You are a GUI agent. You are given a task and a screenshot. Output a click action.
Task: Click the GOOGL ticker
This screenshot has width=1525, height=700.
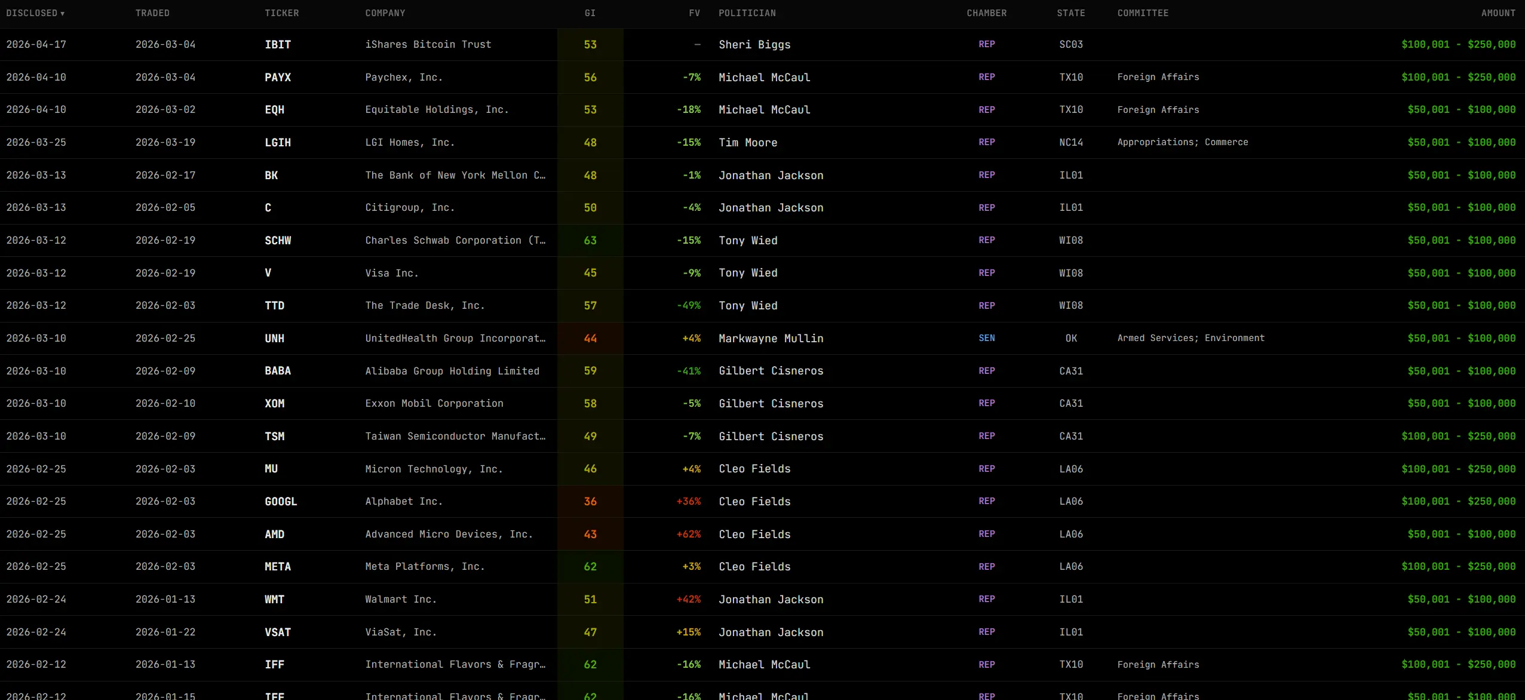(281, 502)
